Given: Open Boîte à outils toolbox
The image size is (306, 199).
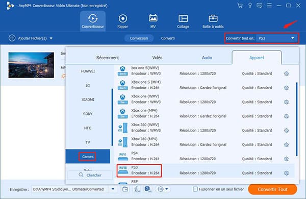Looking at the screenshot, I should pyautogui.click(x=213, y=21).
